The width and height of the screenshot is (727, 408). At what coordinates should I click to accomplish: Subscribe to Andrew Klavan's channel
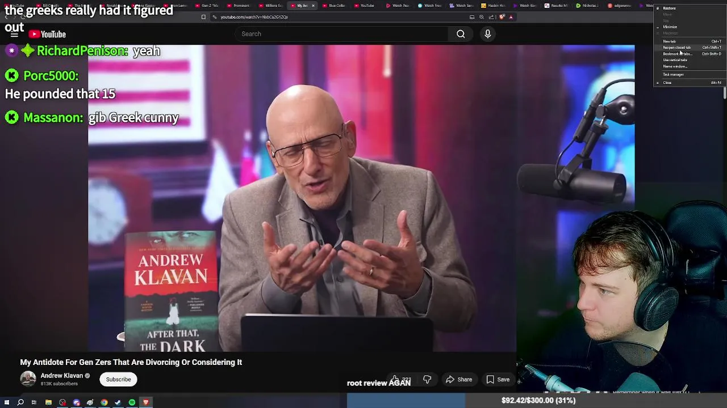(x=118, y=380)
